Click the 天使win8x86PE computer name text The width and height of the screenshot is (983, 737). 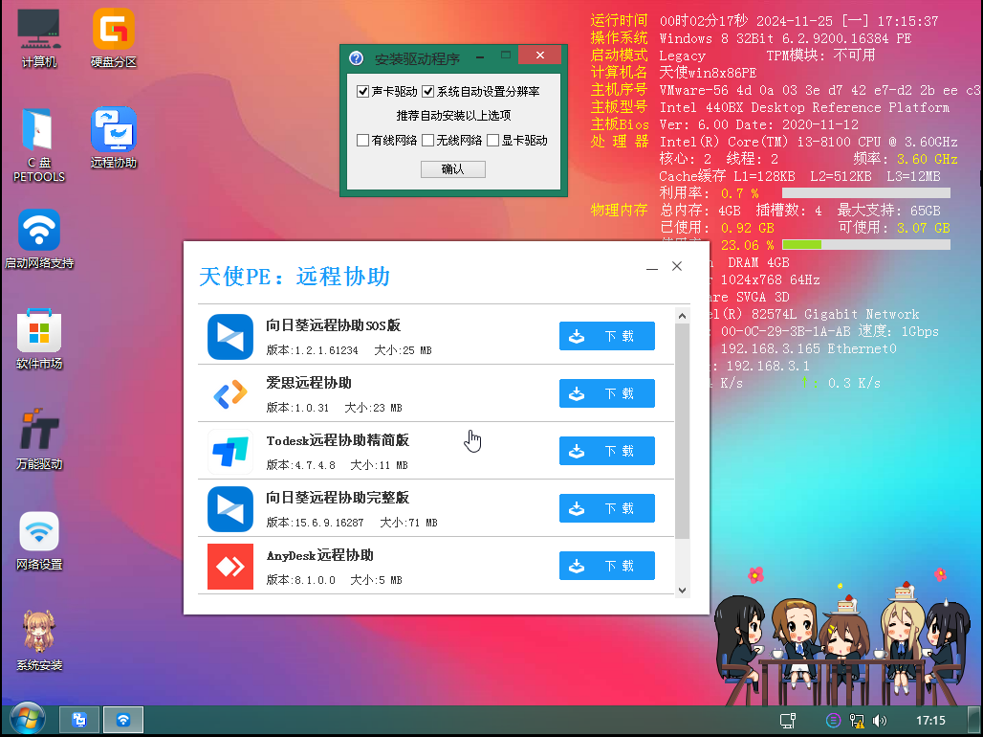[708, 73]
